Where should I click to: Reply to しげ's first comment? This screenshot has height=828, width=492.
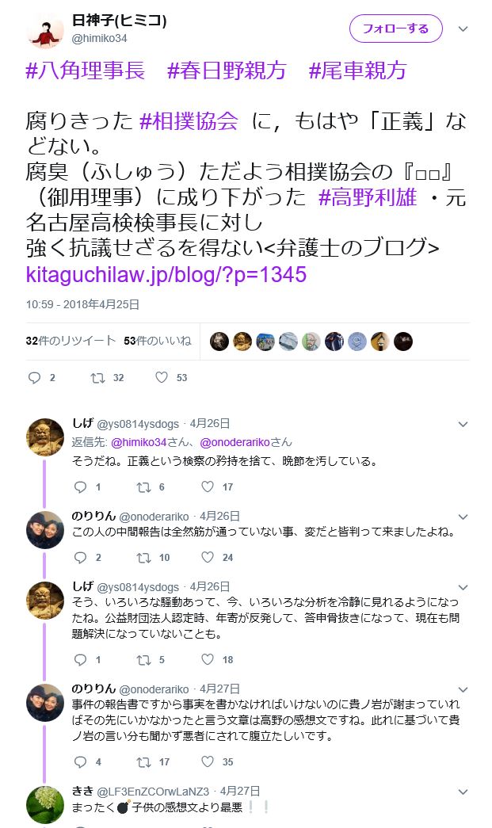[80, 486]
